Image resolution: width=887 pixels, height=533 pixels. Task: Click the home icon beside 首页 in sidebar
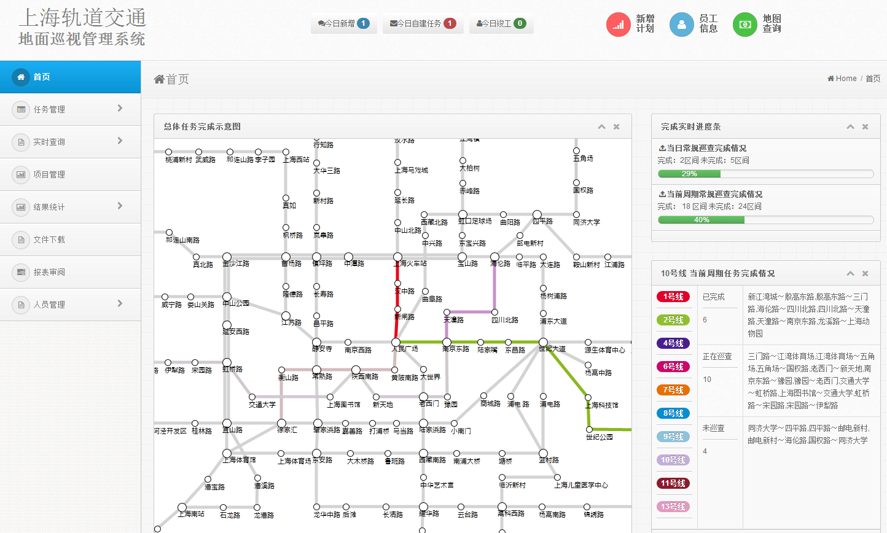(x=21, y=77)
